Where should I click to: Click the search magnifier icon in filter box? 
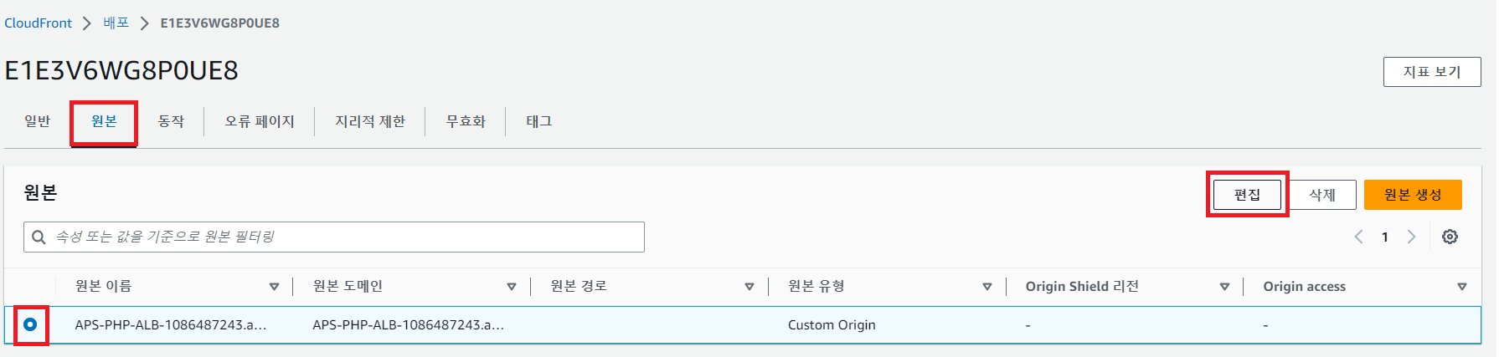[x=39, y=237]
